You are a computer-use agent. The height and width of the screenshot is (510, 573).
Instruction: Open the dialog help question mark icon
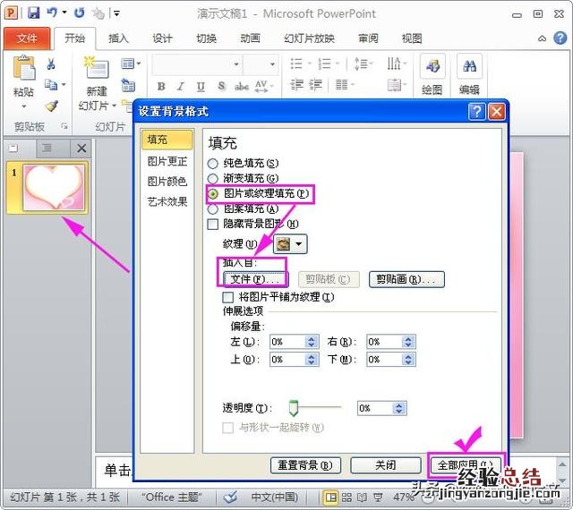477,112
